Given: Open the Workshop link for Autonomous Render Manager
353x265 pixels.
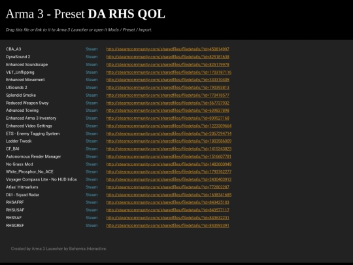Looking at the screenshot, I should pyautogui.click(x=169, y=156).
